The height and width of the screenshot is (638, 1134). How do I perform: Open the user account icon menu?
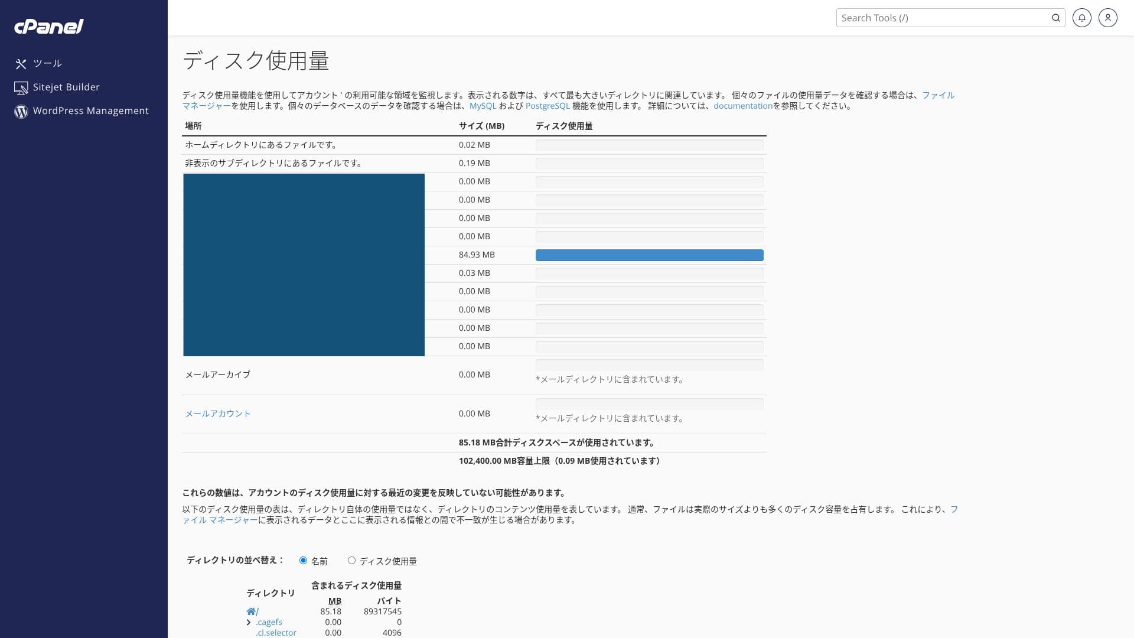pyautogui.click(x=1107, y=18)
